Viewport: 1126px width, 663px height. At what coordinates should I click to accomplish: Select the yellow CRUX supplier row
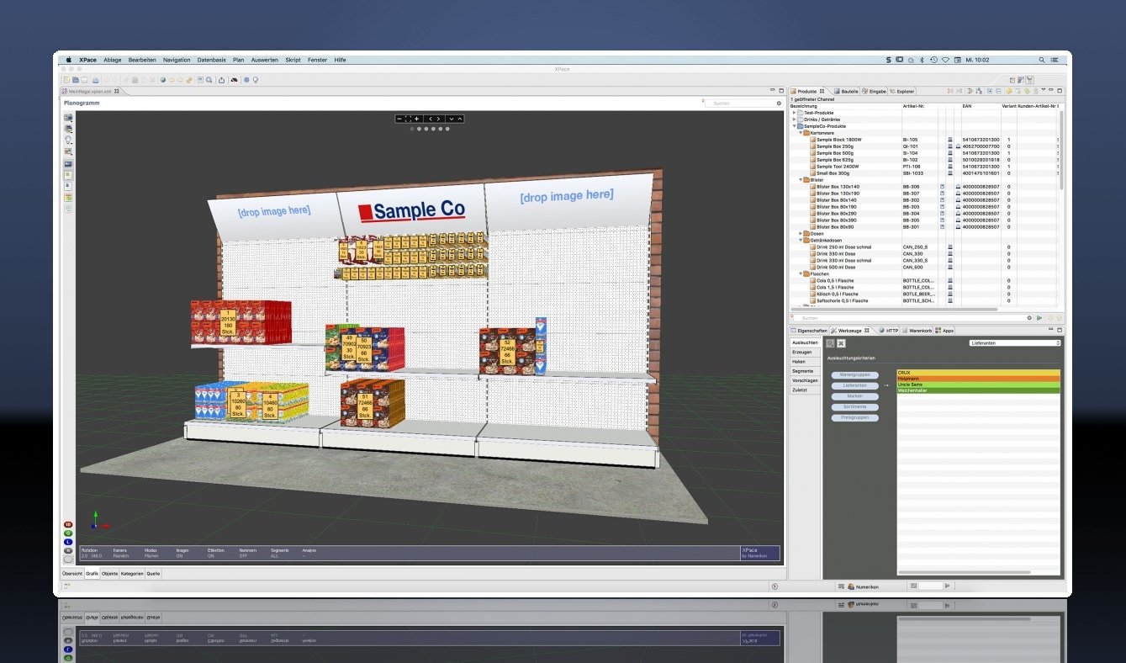point(978,372)
